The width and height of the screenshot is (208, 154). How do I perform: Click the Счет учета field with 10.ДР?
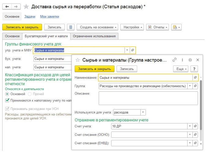click(x=149, y=126)
